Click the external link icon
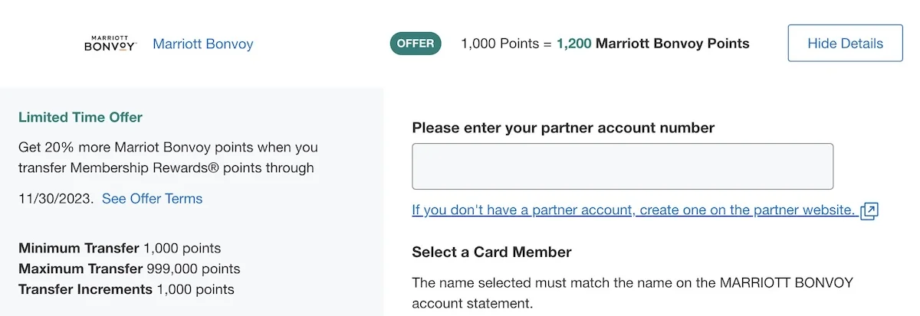This screenshot has width=920, height=316. point(869,210)
